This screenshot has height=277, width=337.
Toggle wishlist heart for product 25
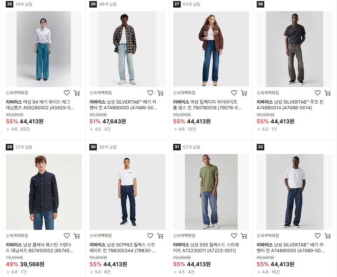tap(67, 93)
